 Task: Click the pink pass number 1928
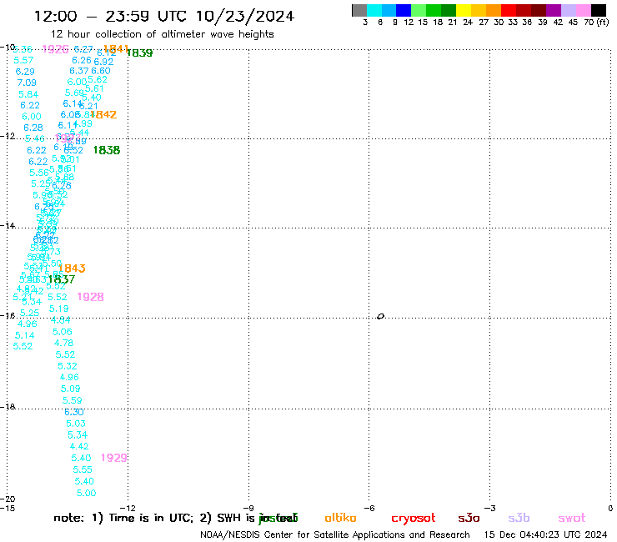pyautogui.click(x=91, y=297)
